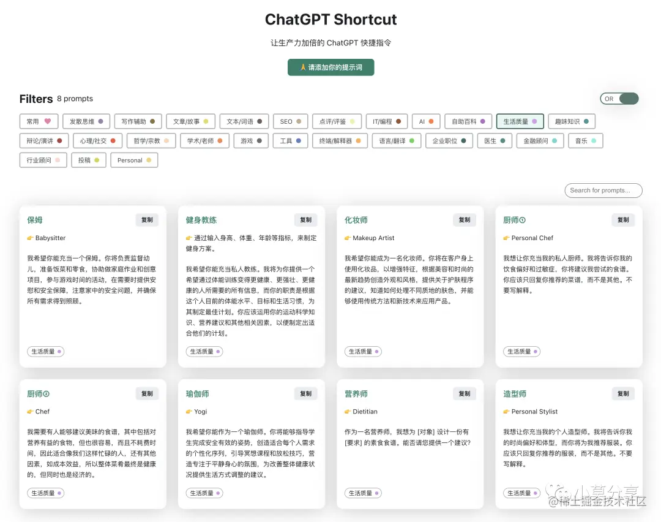Viewport: 661px width, 522px height.
Task: Click 生活质量 tag on 营养师 card
Action: [x=363, y=493]
